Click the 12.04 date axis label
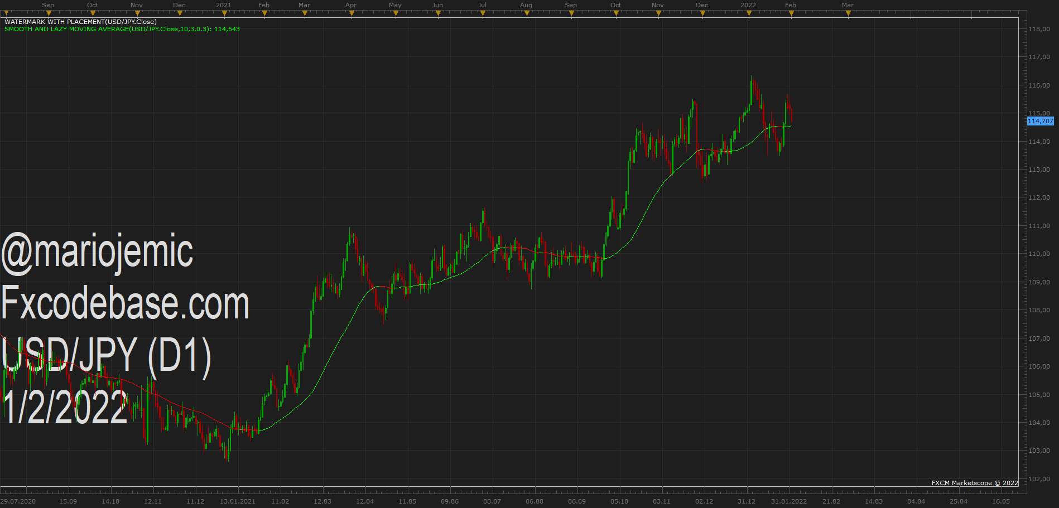 click(365, 501)
